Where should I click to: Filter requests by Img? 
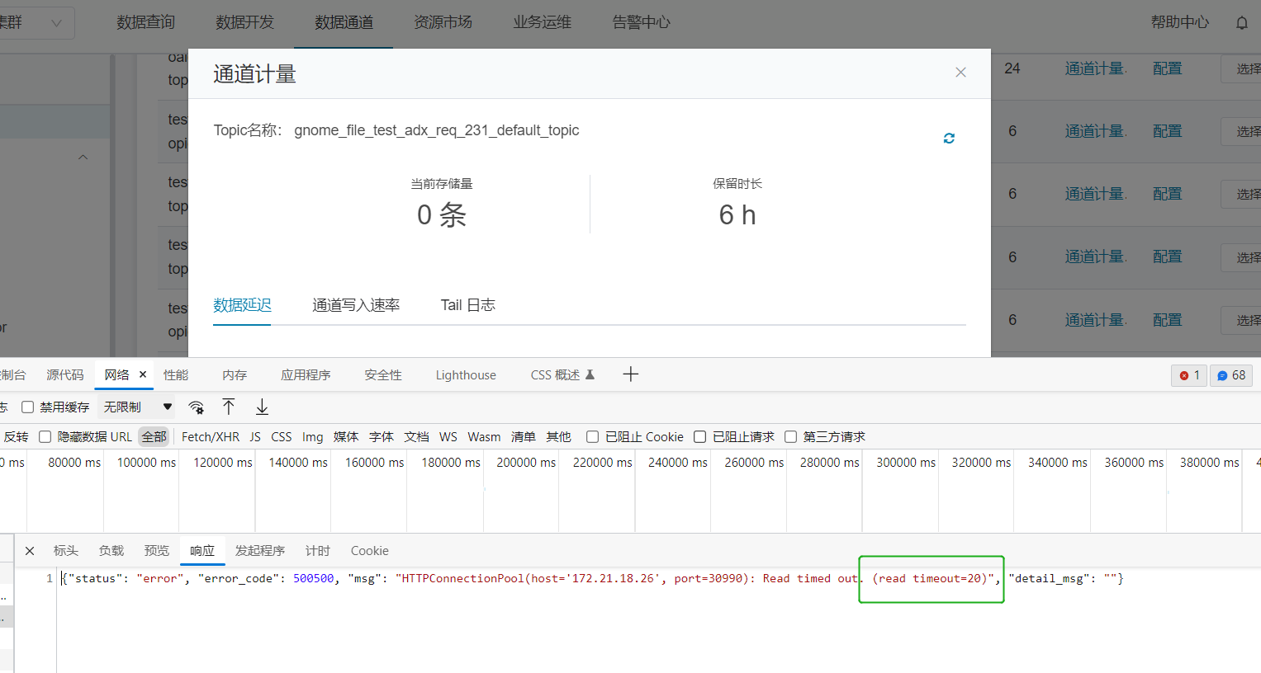(312, 437)
